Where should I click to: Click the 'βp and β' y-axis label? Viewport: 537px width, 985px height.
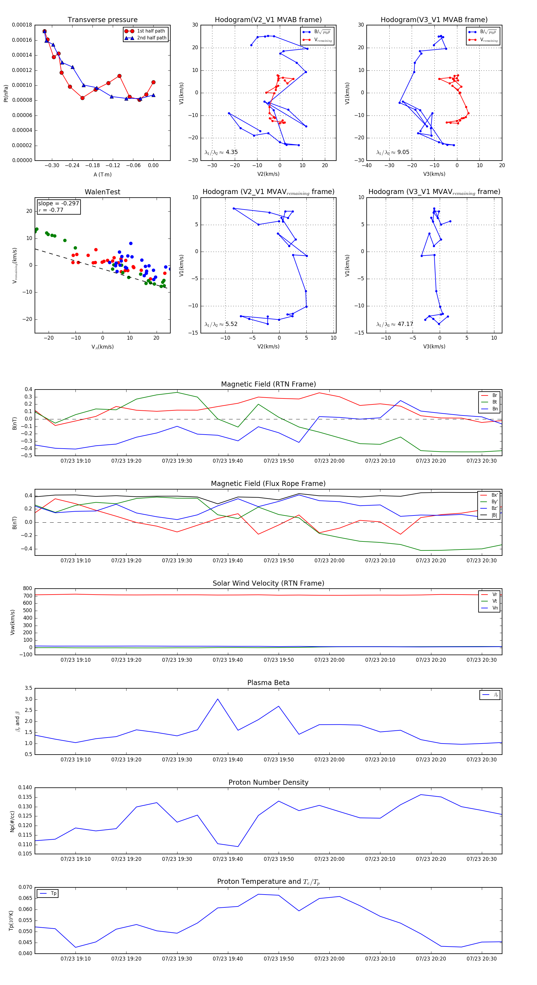pos(18,721)
